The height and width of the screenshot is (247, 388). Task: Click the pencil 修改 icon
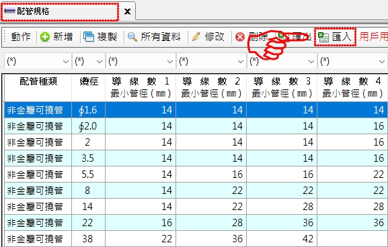point(196,37)
